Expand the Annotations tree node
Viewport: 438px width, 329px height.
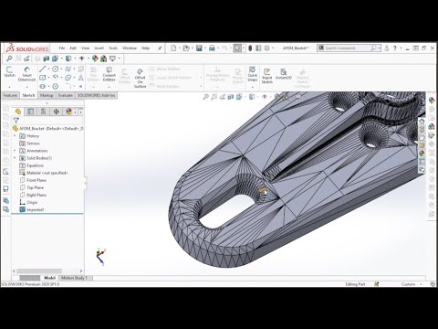click(x=15, y=151)
